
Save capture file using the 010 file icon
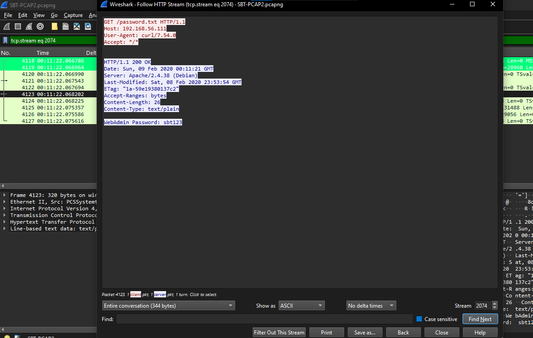[66, 26]
